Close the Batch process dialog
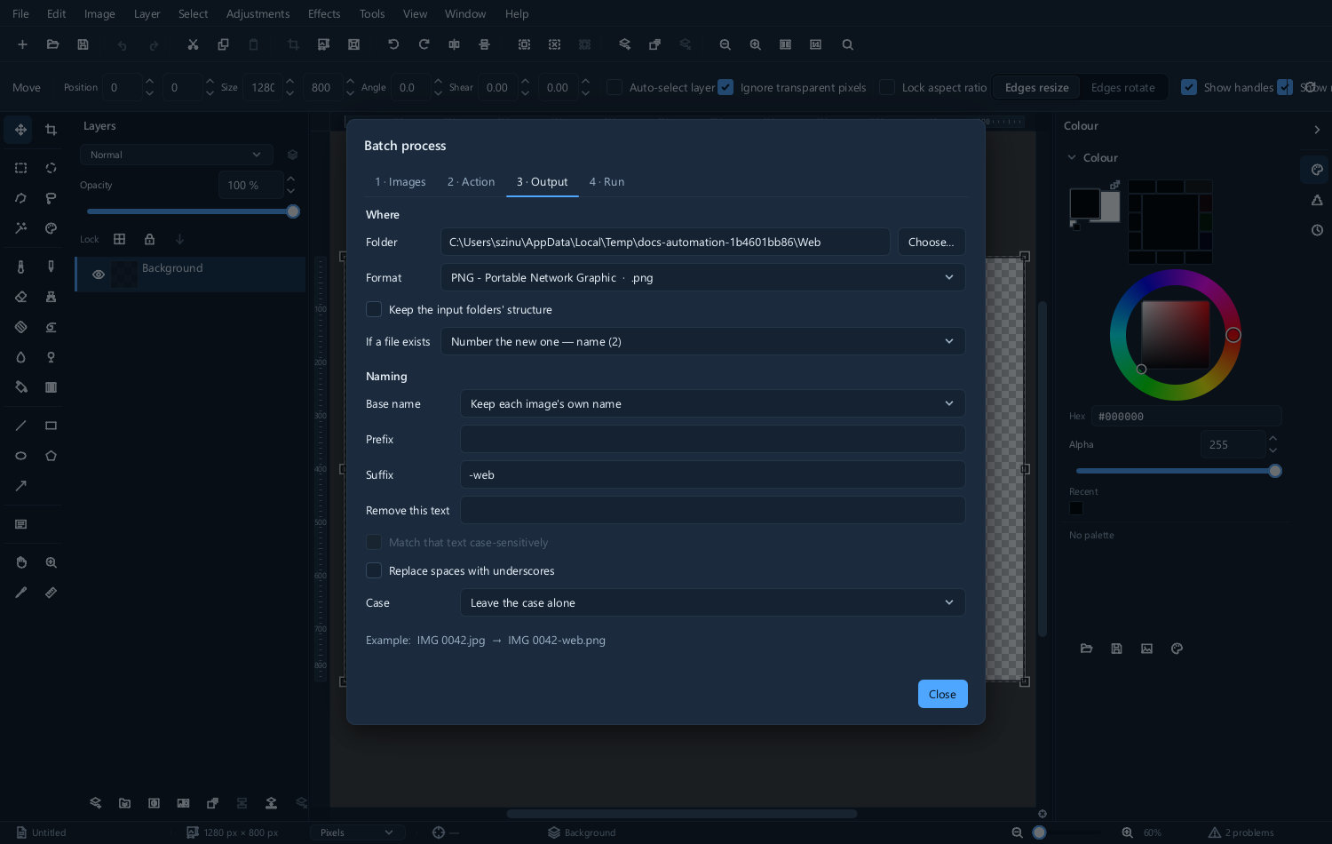The height and width of the screenshot is (844, 1332). point(942,694)
